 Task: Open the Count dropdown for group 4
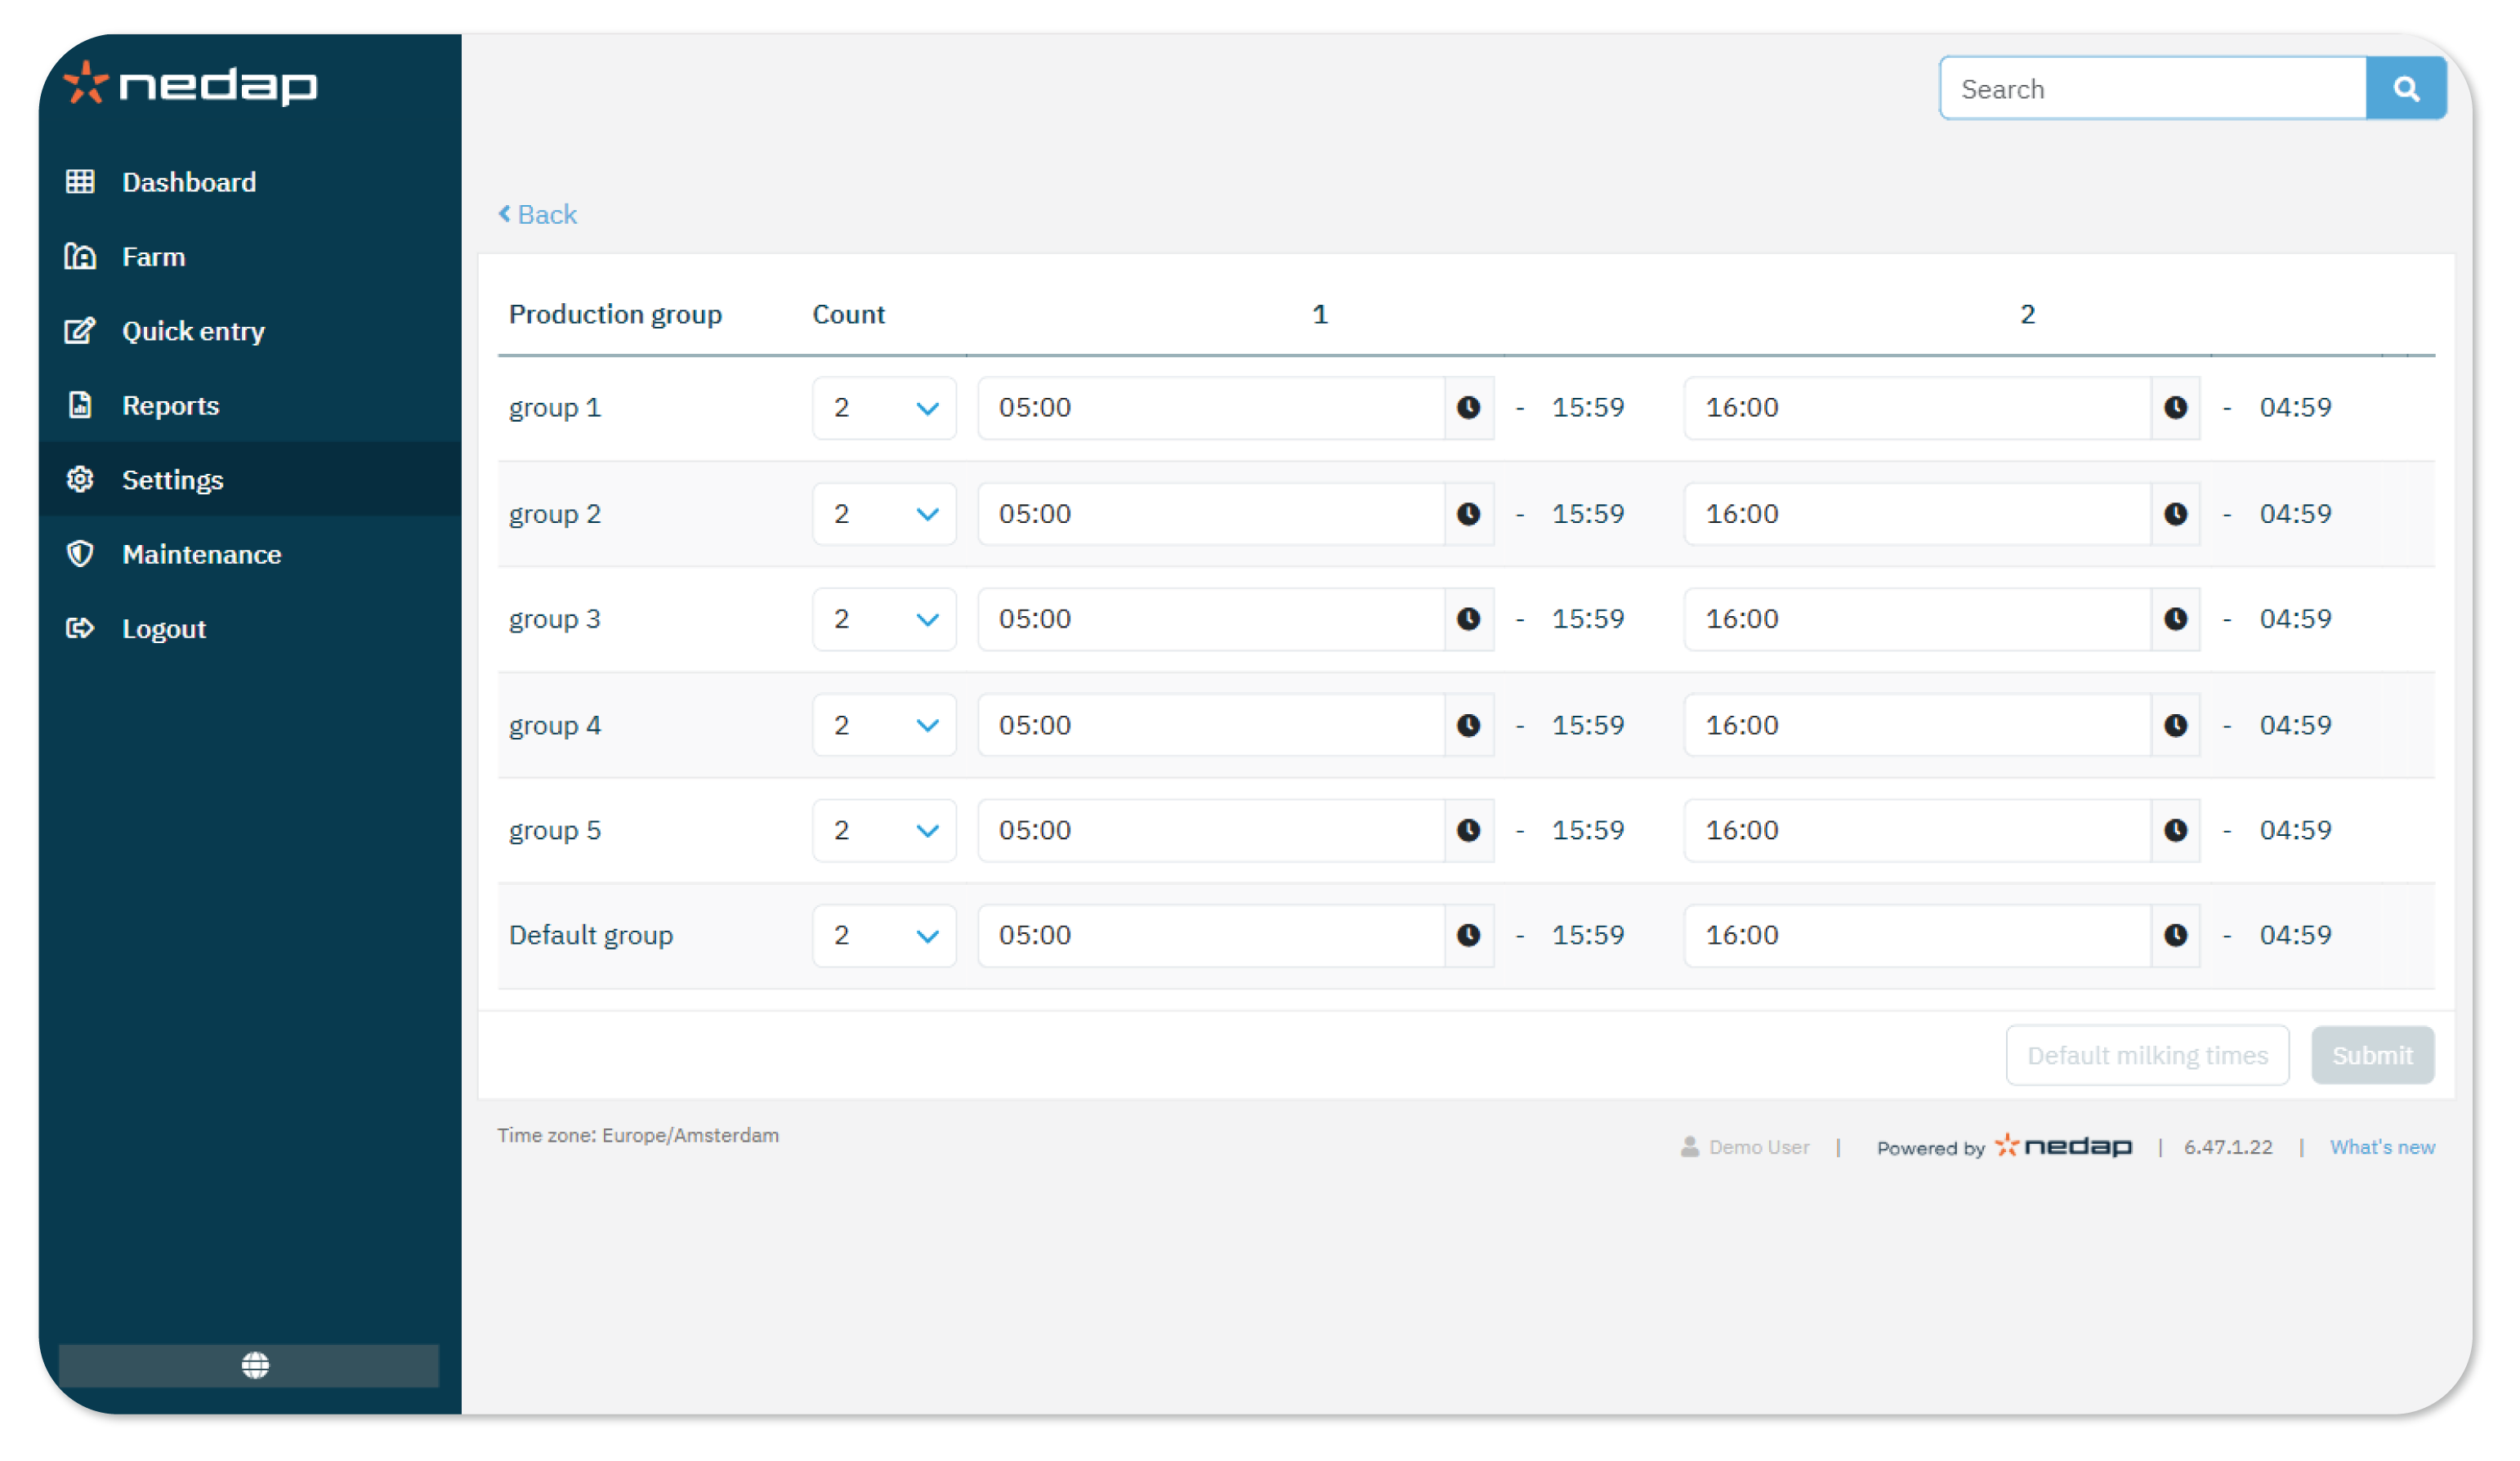pyautogui.click(x=884, y=725)
